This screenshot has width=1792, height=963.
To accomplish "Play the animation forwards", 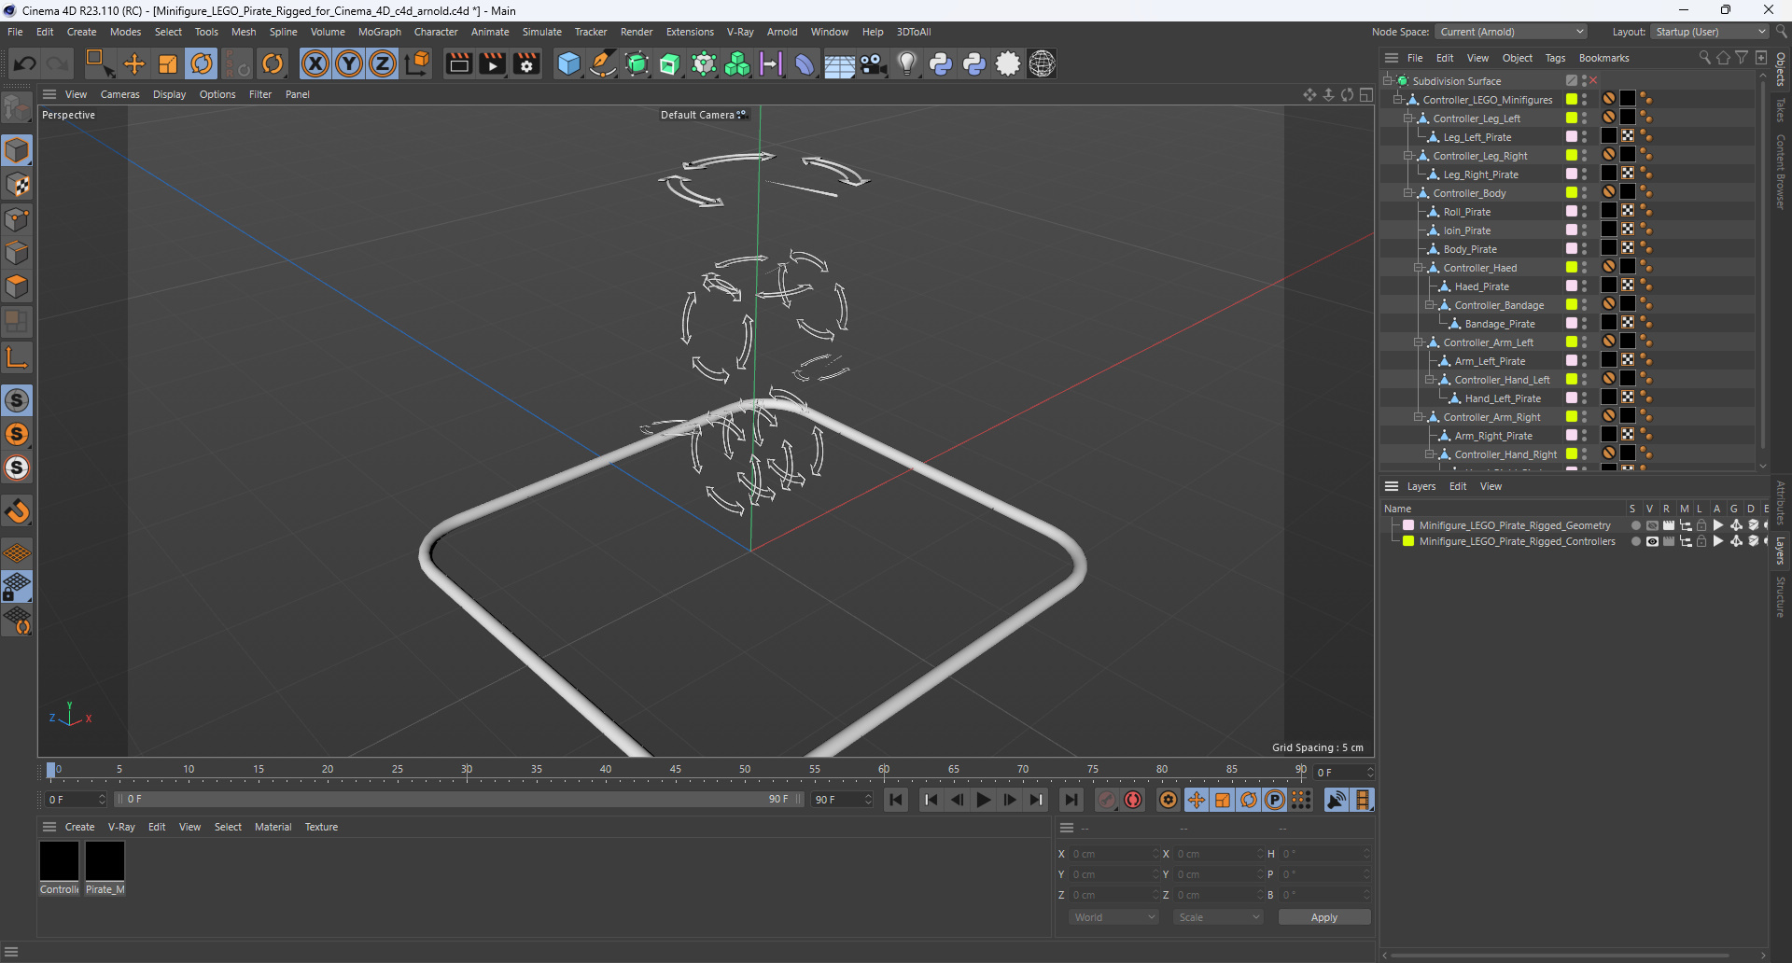I will click(983, 800).
